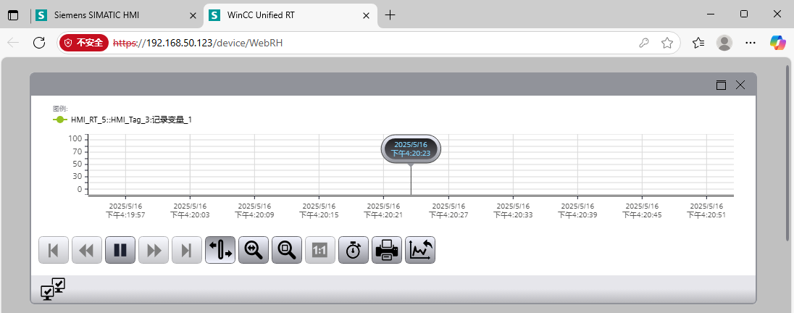Open the favorites list
Screen dimensions: 794x313
click(698, 43)
